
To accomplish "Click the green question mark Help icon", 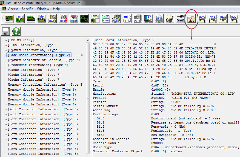I will pyautogui.click(x=16, y=31).
